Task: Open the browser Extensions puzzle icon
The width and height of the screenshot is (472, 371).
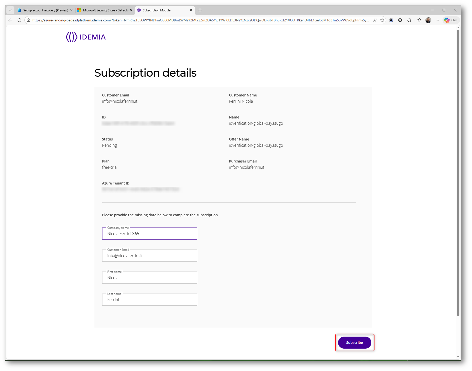Action: click(x=409, y=20)
